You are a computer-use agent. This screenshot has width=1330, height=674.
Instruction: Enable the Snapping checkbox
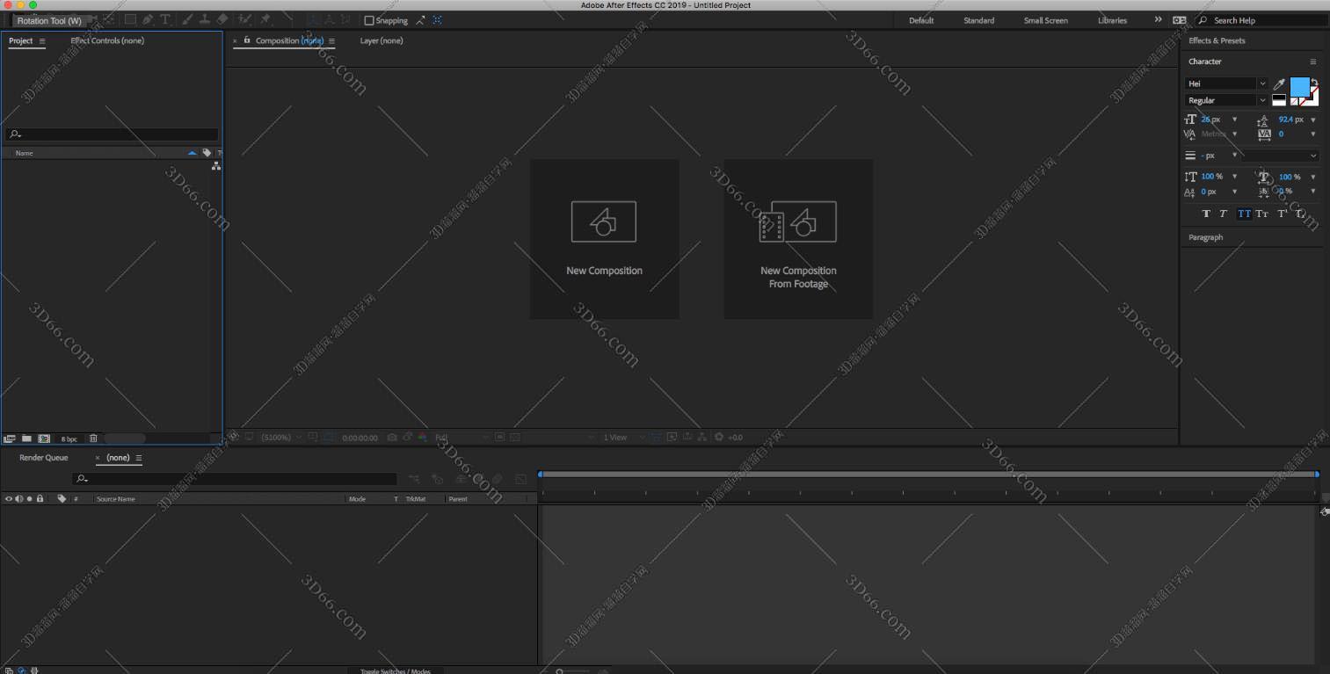pos(368,20)
